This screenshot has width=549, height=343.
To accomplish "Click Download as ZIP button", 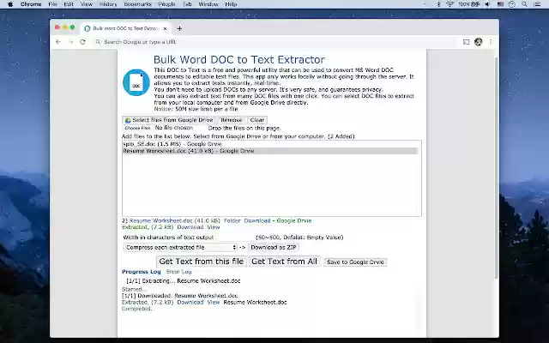I will [274, 248].
